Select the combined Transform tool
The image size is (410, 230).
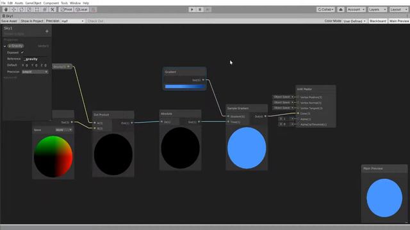(x=45, y=10)
